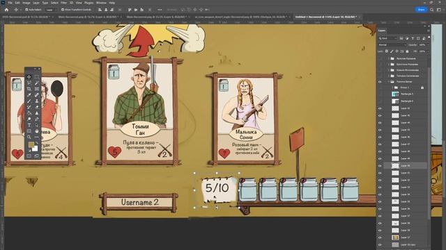
Task: Select the Eraser tool
Action: click(x=37, y=107)
